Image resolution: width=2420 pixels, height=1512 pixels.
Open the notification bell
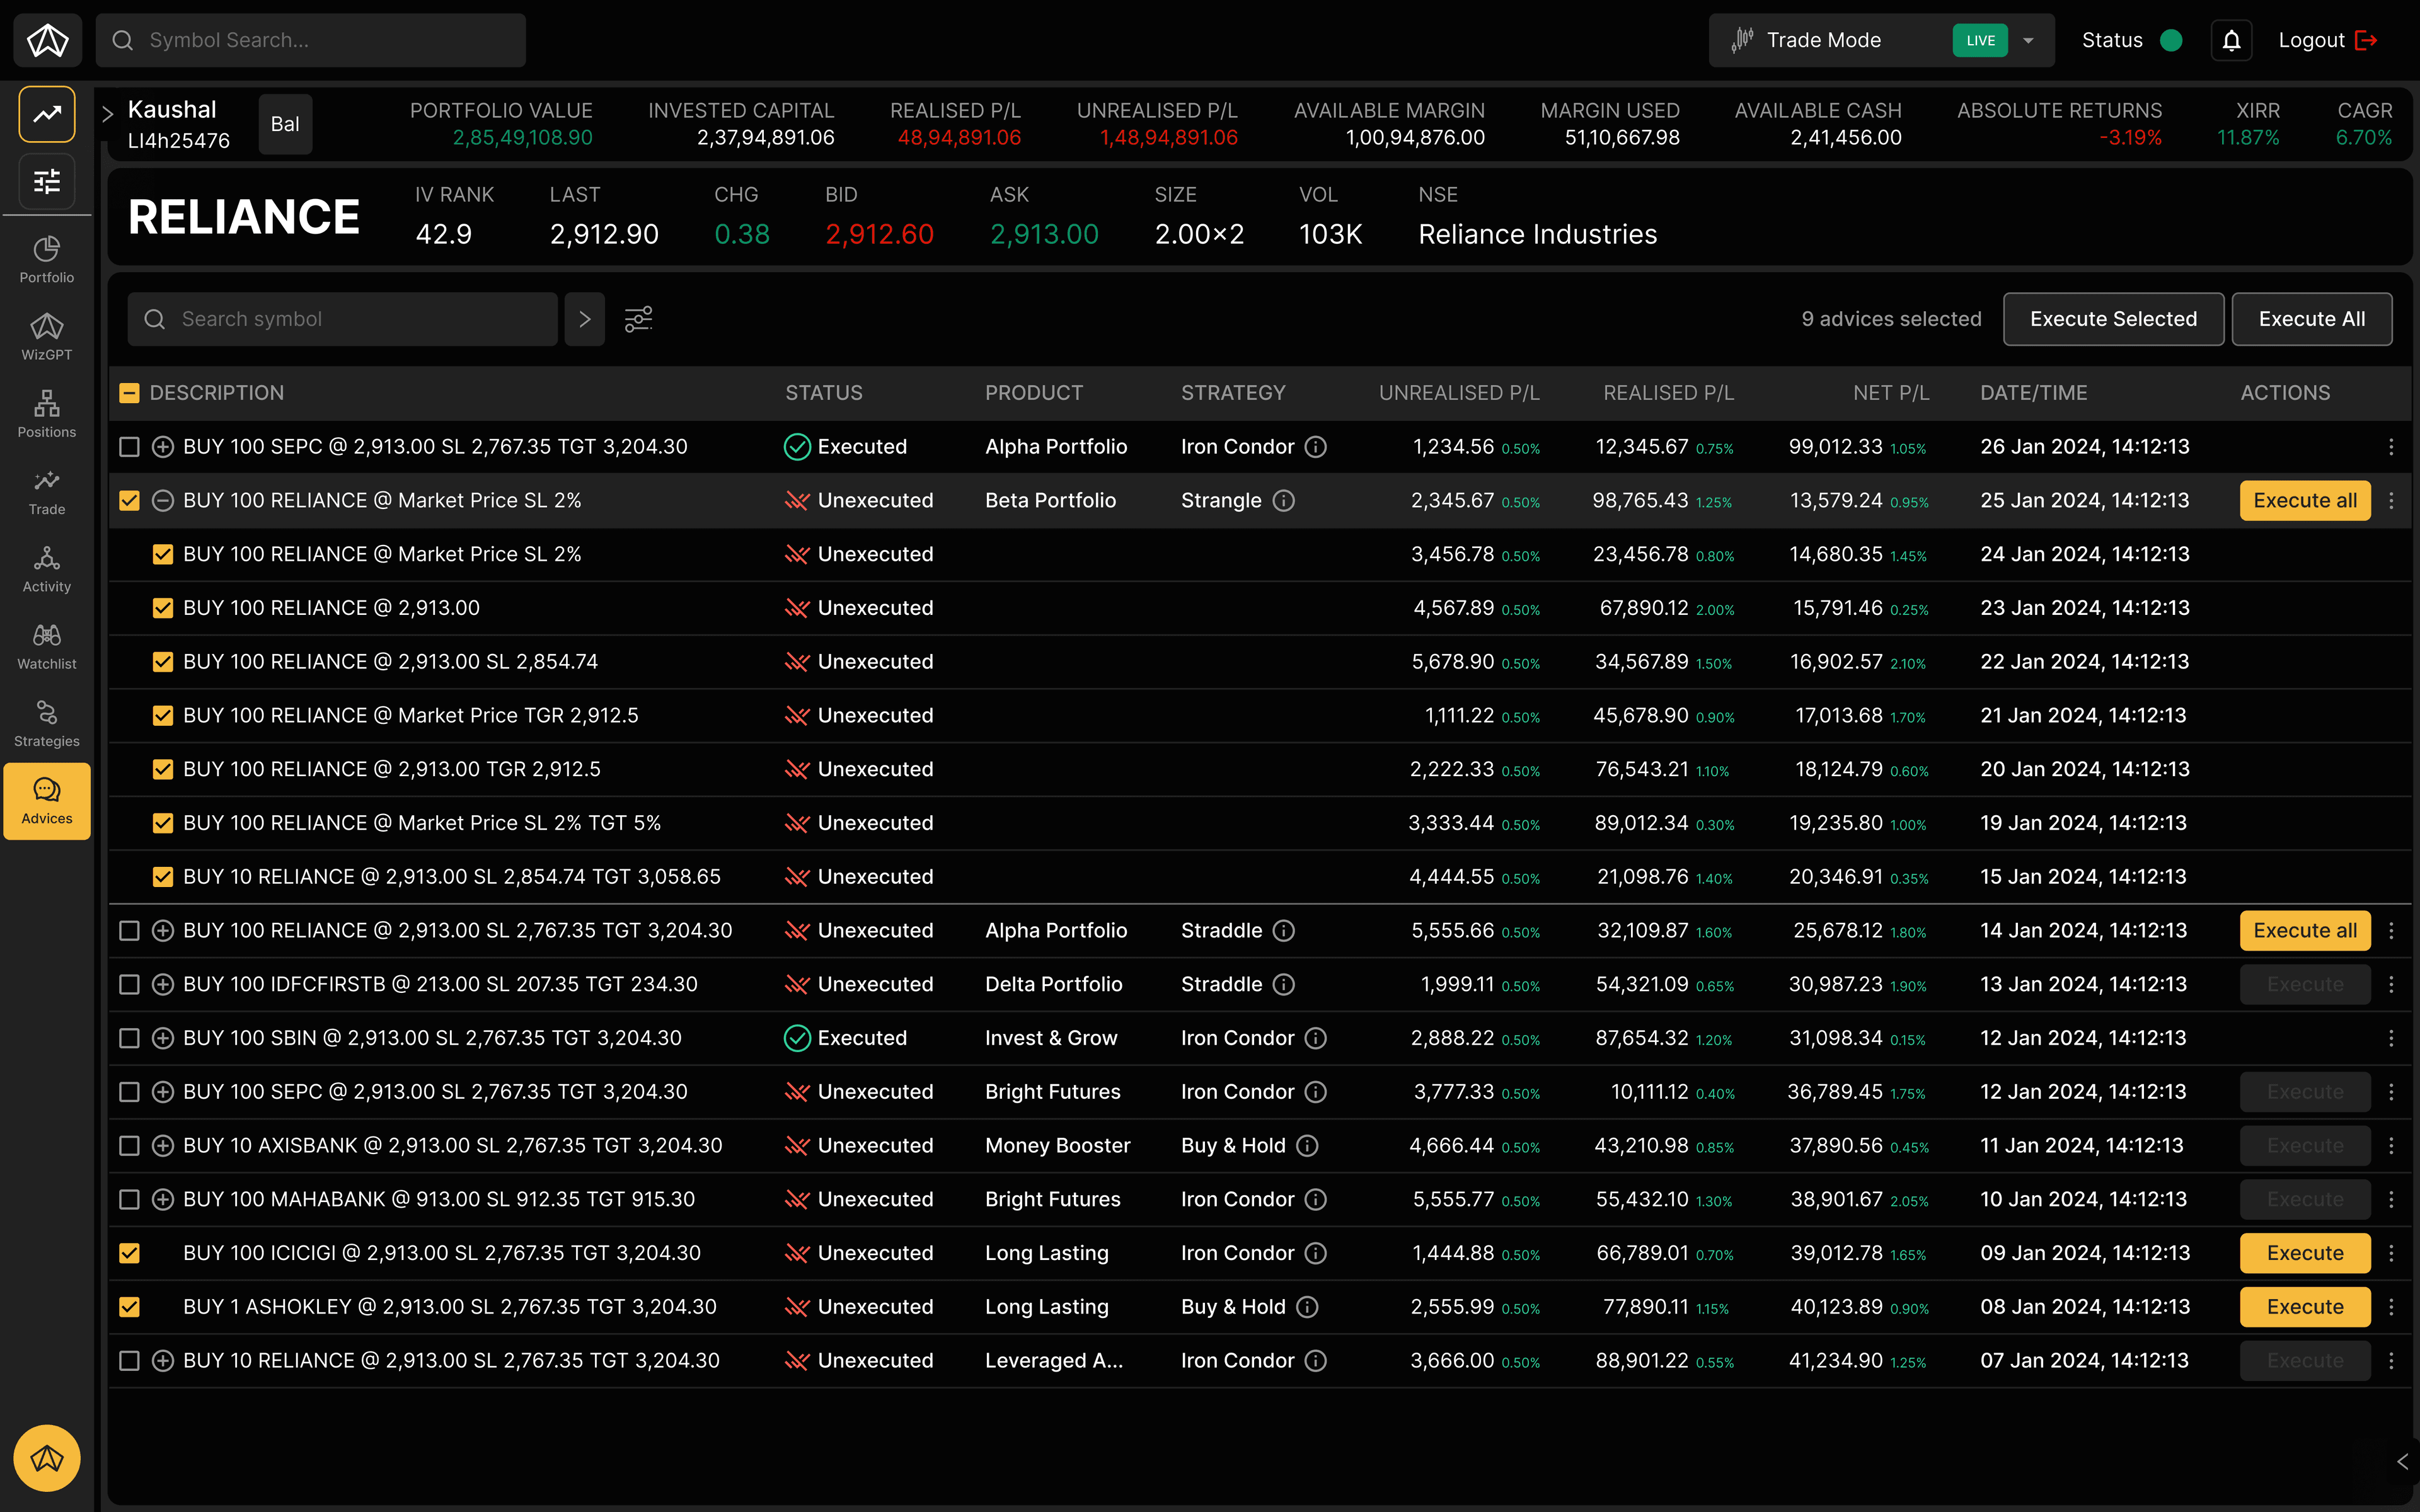2231,40
